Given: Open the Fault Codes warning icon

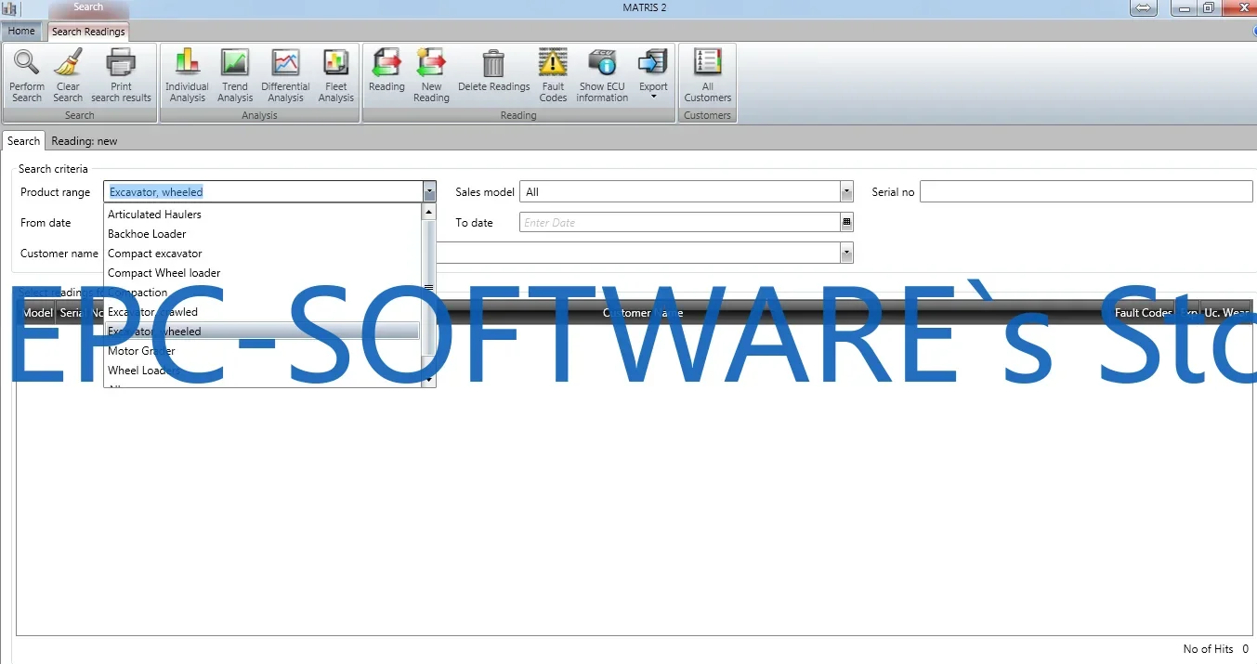Looking at the screenshot, I should pyautogui.click(x=553, y=75).
